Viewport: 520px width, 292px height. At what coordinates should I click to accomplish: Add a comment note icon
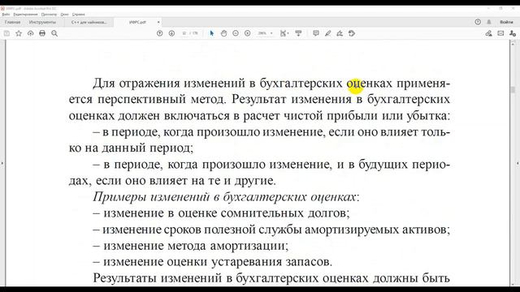point(316,33)
